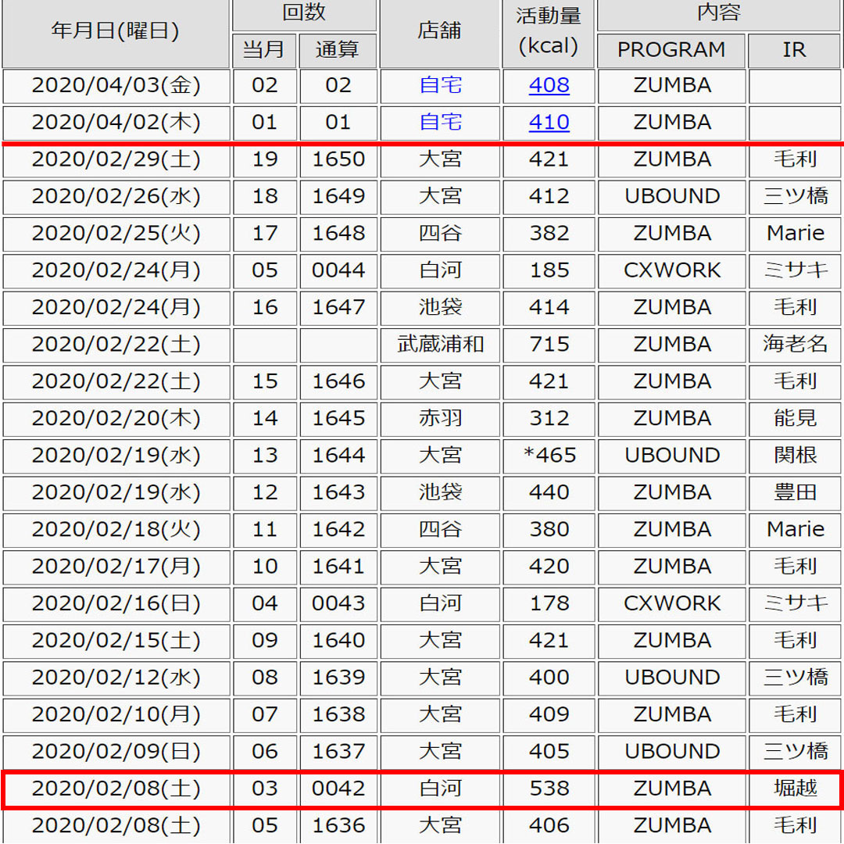Click the 538 kcal value
The image size is (844, 844).
[x=549, y=789]
